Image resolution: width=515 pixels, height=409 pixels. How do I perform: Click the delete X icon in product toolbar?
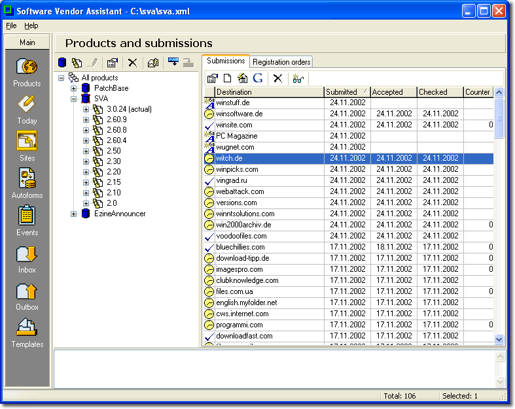click(132, 62)
